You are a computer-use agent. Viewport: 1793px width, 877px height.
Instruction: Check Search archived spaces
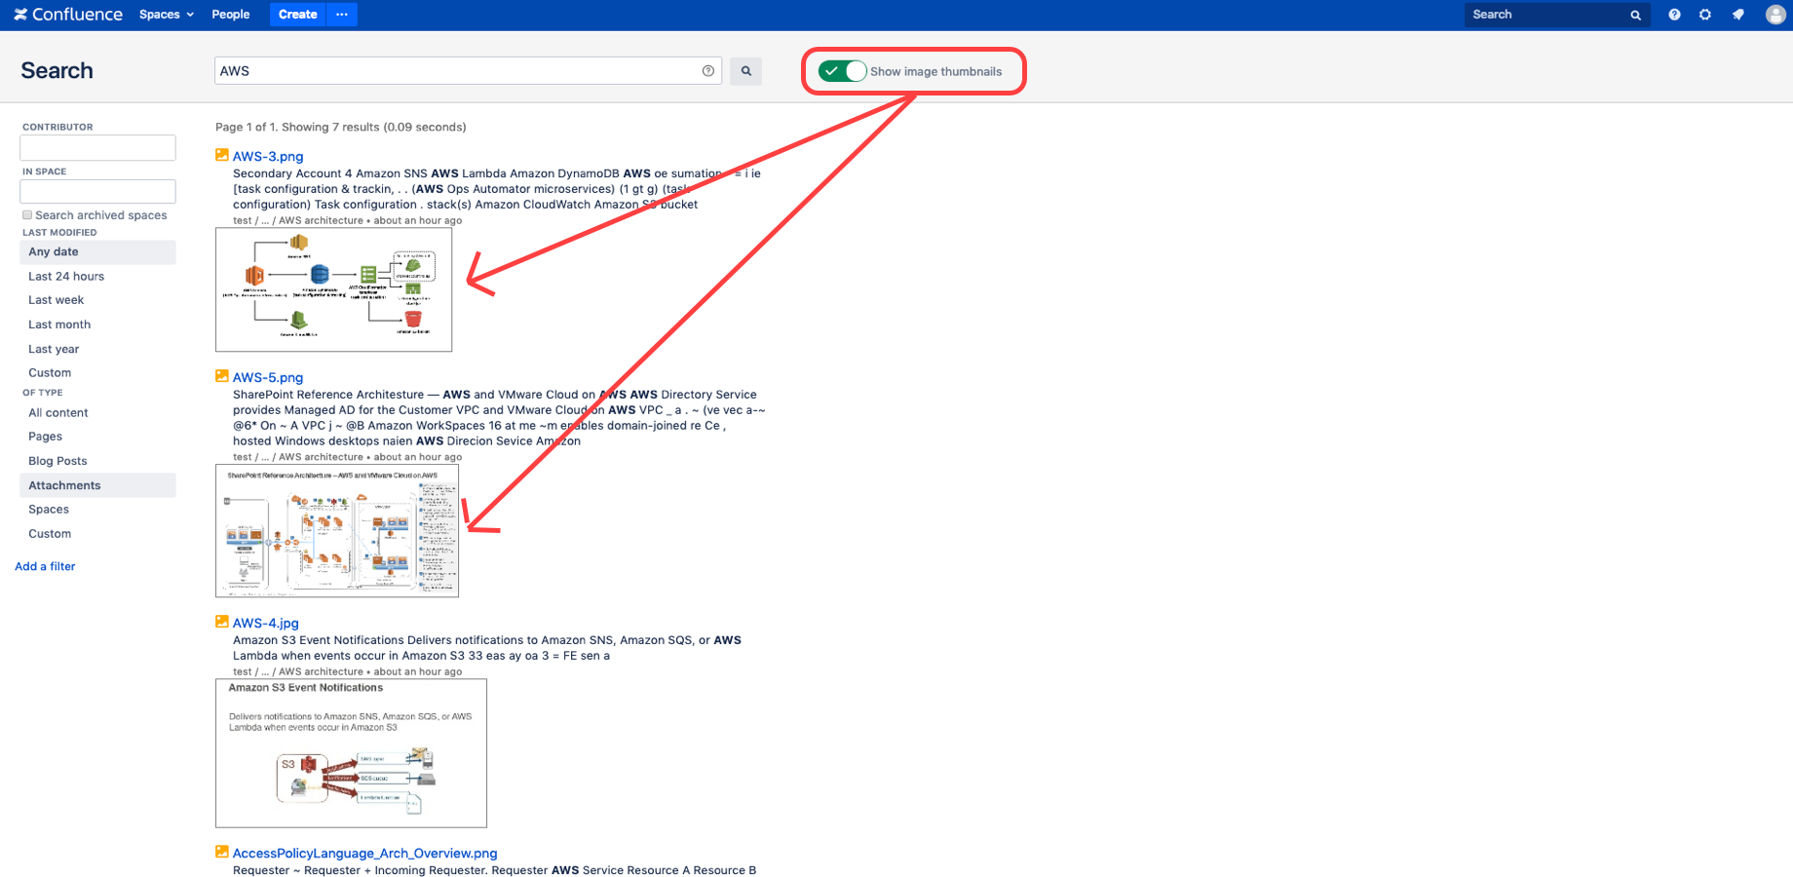27,215
